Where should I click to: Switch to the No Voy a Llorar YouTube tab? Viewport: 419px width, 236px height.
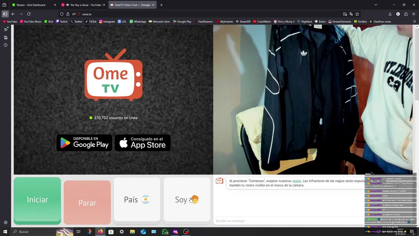83,5
